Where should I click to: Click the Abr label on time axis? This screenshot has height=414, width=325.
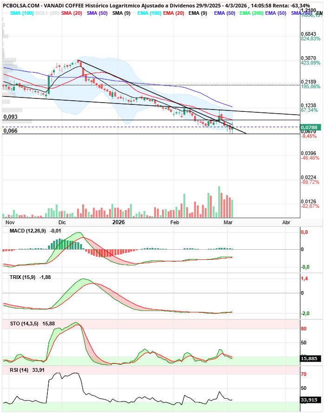[x=286, y=222]
